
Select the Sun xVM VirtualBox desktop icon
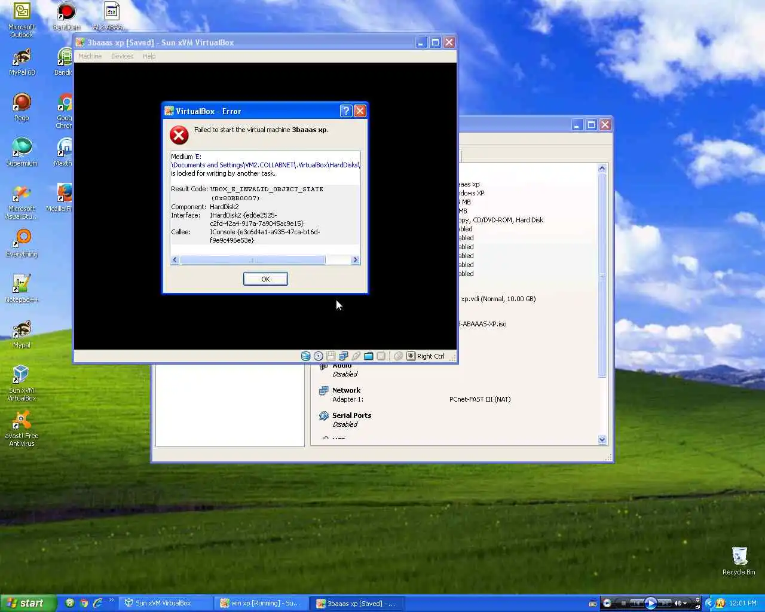point(22,383)
